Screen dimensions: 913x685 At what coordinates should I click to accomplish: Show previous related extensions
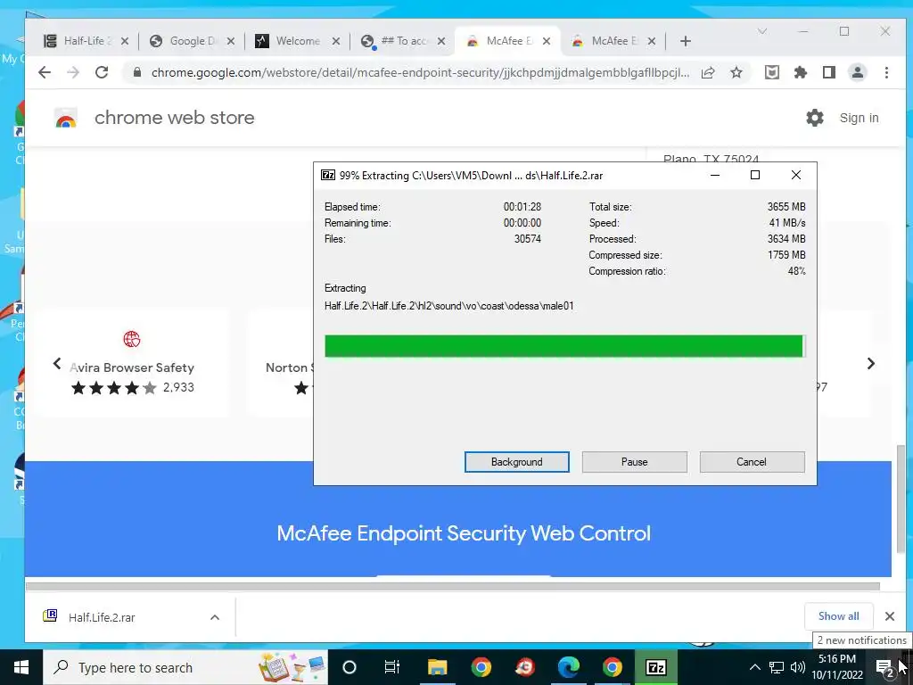click(57, 364)
